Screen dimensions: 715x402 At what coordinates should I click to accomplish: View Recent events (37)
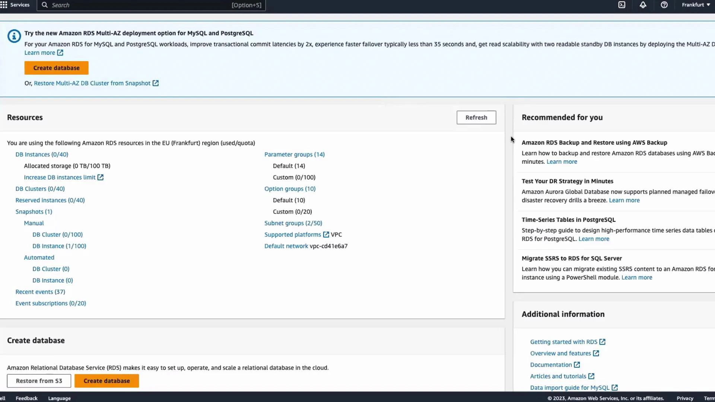tap(40, 292)
